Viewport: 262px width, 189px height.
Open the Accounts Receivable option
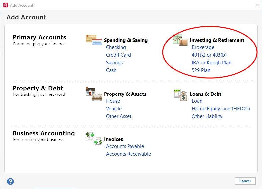pyautogui.click(x=128, y=154)
